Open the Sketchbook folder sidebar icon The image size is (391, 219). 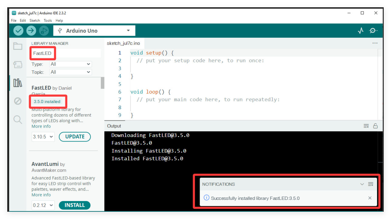(x=18, y=46)
